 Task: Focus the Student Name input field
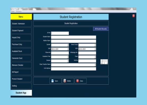point(74,37)
